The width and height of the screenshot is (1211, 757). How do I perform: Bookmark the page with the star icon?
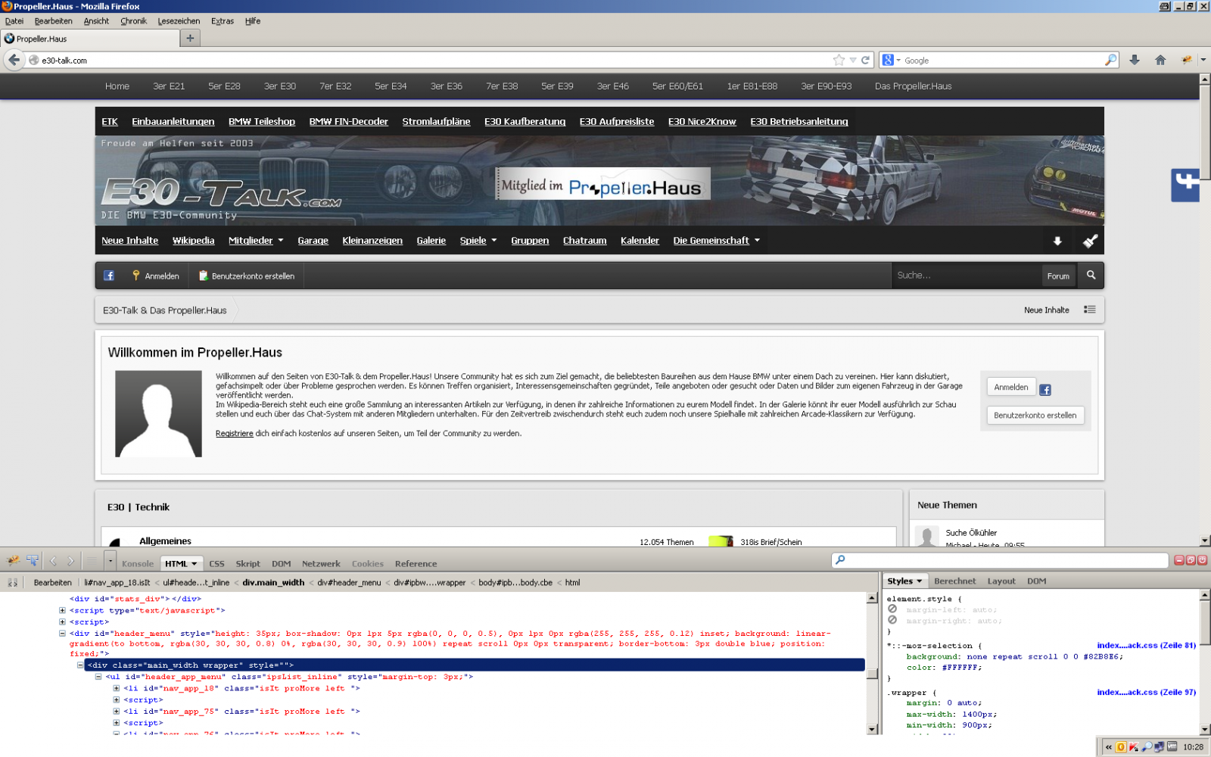pyautogui.click(x=839, y=60)
